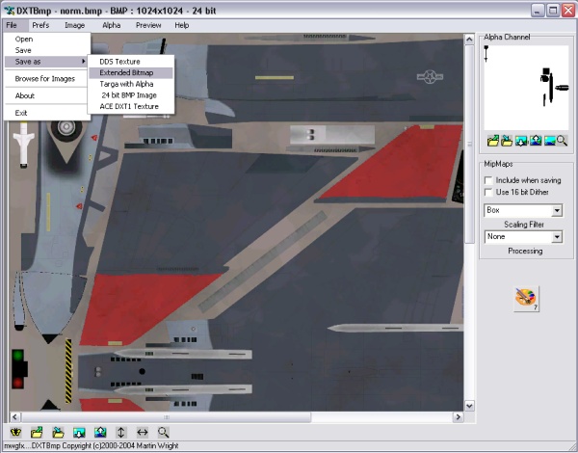Viewport: 578px width, 453px height.
Task: Click Browse for Images in File menu
Action: coord(44,79)
